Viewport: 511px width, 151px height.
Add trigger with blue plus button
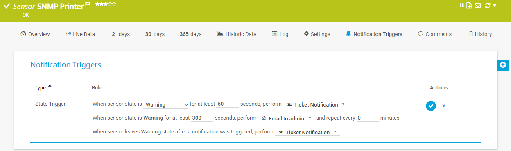(x=503, y=65)
